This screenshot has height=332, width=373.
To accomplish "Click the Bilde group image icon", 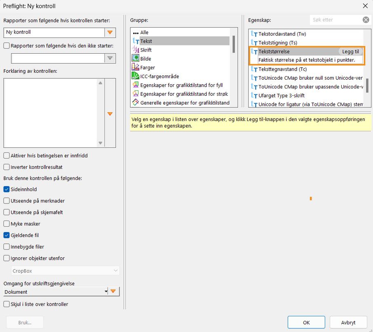I will (x=135, y=58).
